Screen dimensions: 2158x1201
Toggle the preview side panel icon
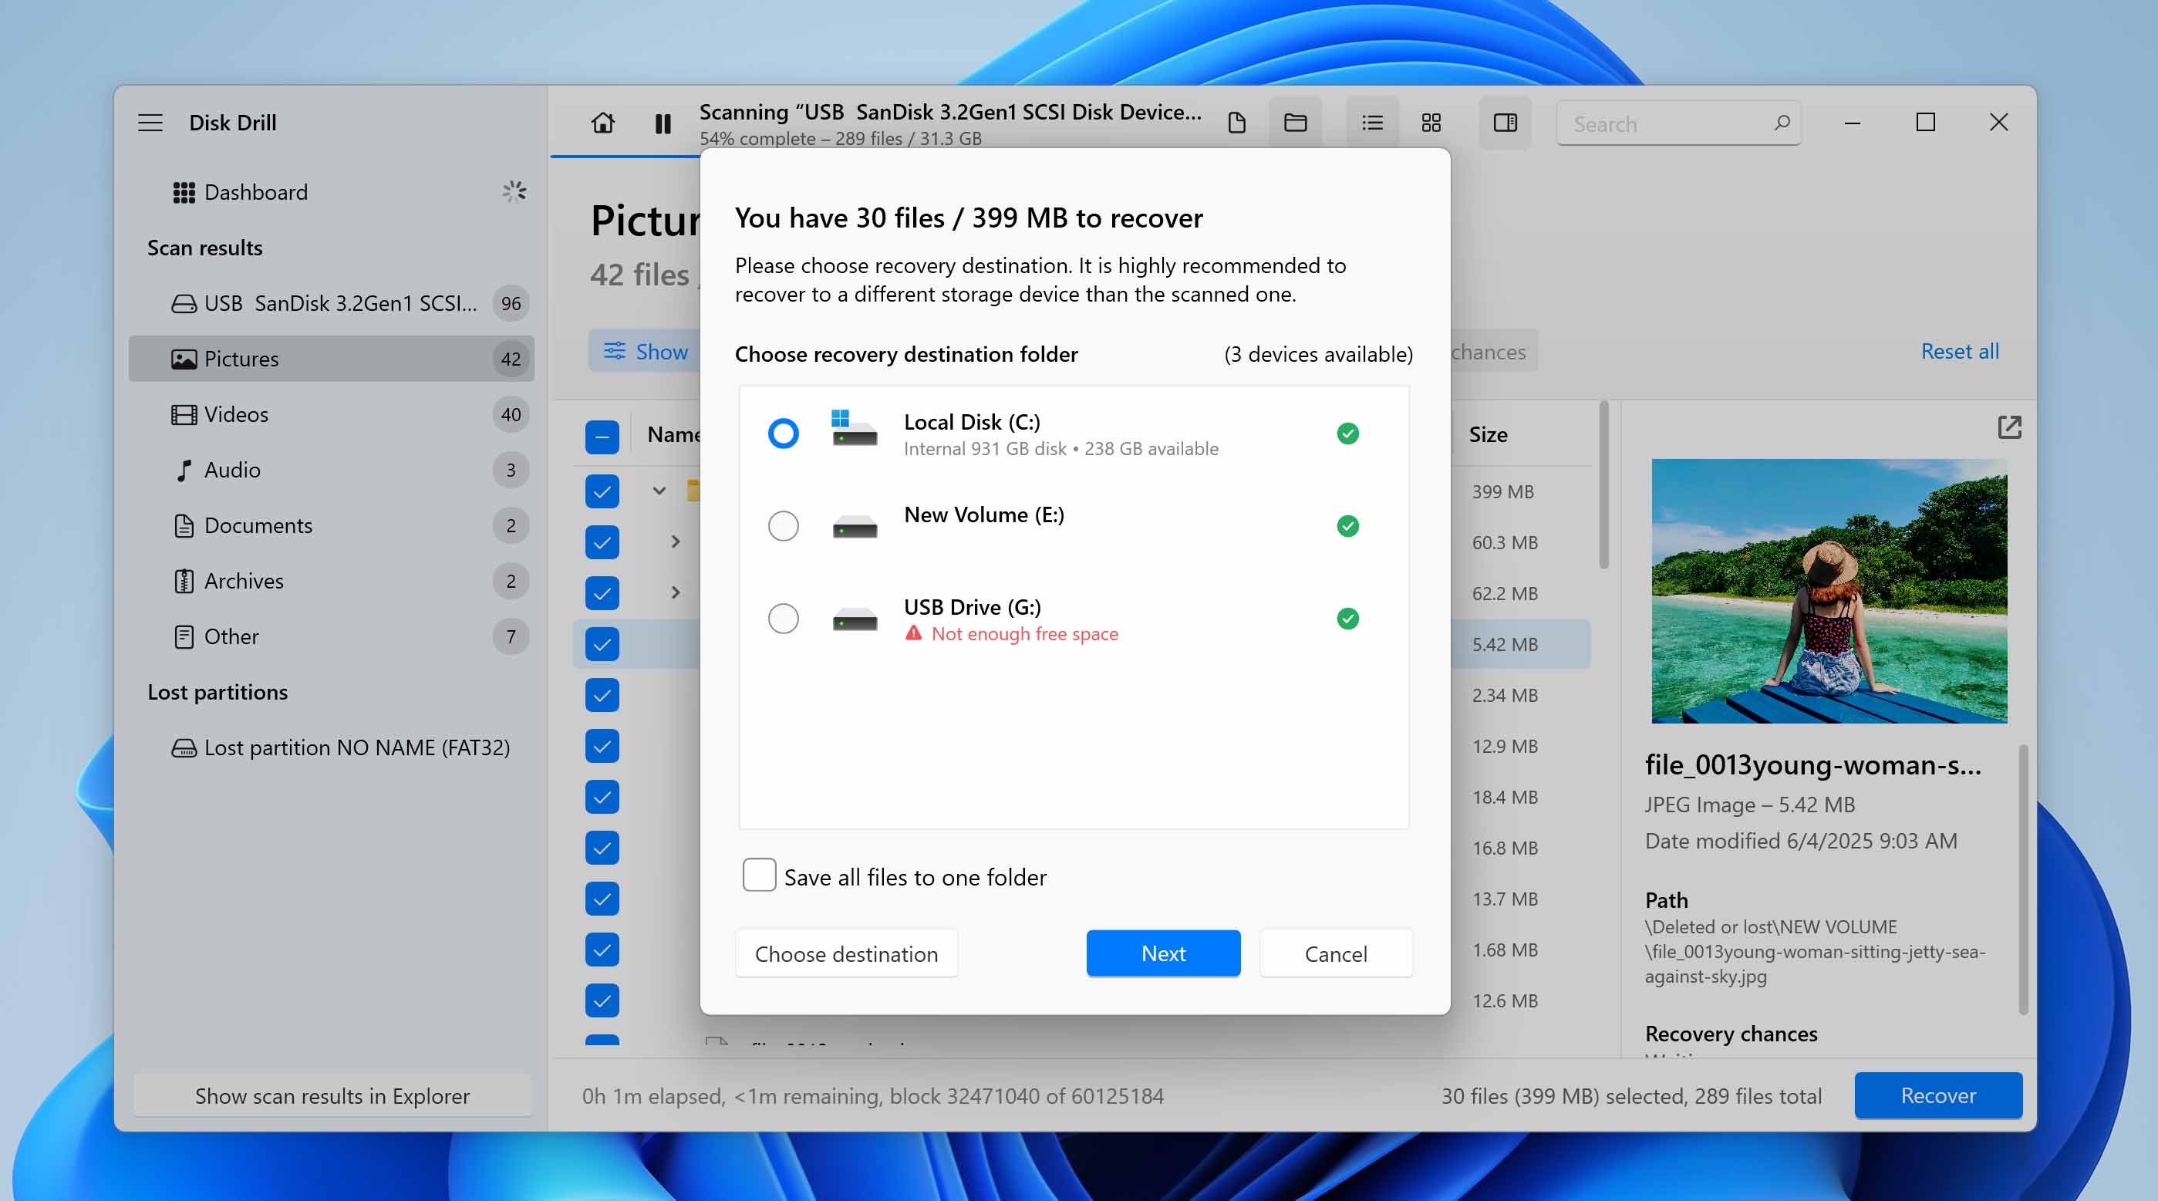(1506, 123)
